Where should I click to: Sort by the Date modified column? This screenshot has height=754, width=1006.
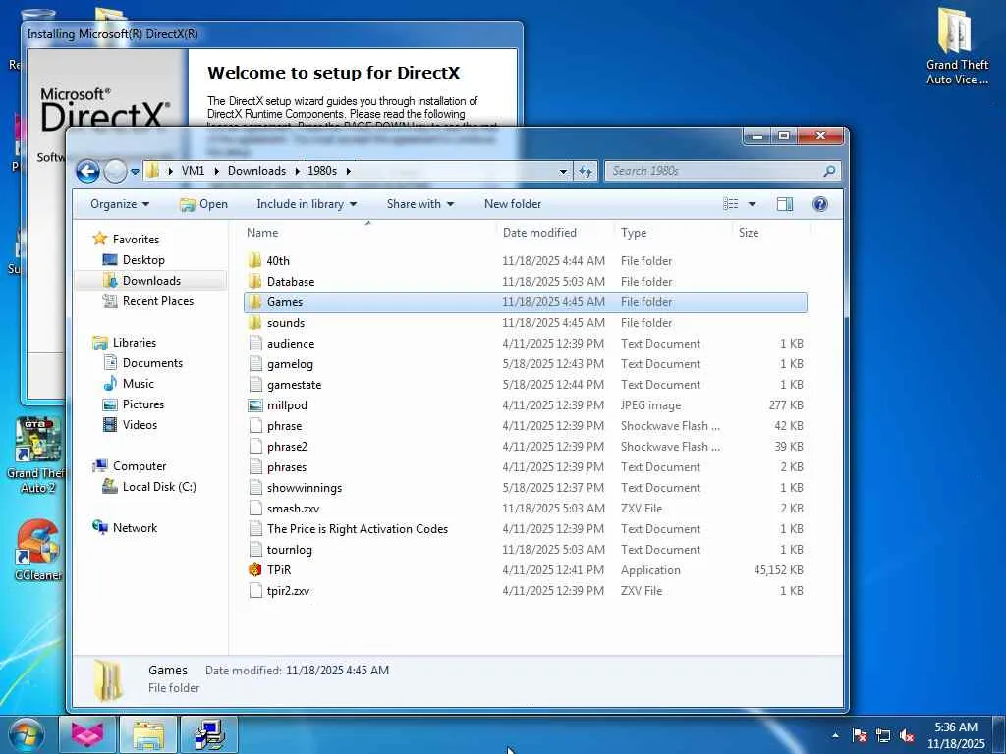click(539, 232)
